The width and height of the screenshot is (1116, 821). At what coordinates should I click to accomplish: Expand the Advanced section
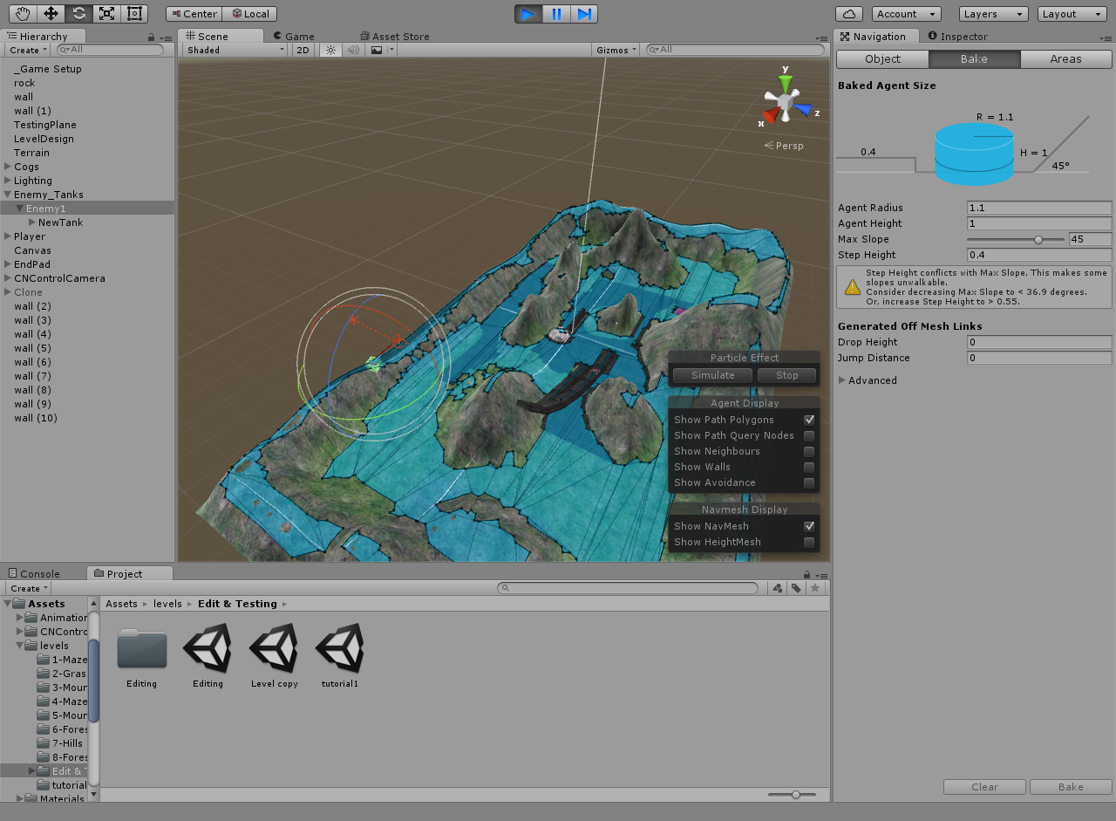point(842,380)
